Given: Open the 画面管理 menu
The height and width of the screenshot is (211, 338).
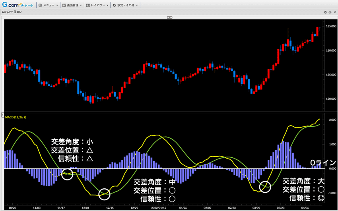Looking at the screenshot, I should [x=73, y=6].
